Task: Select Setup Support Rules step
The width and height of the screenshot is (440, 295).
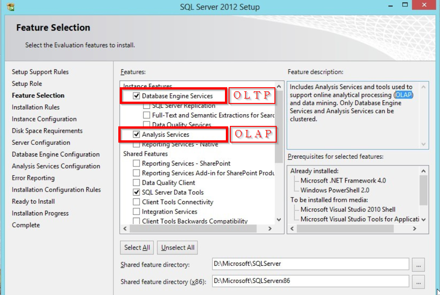Action: click(40, 72)
